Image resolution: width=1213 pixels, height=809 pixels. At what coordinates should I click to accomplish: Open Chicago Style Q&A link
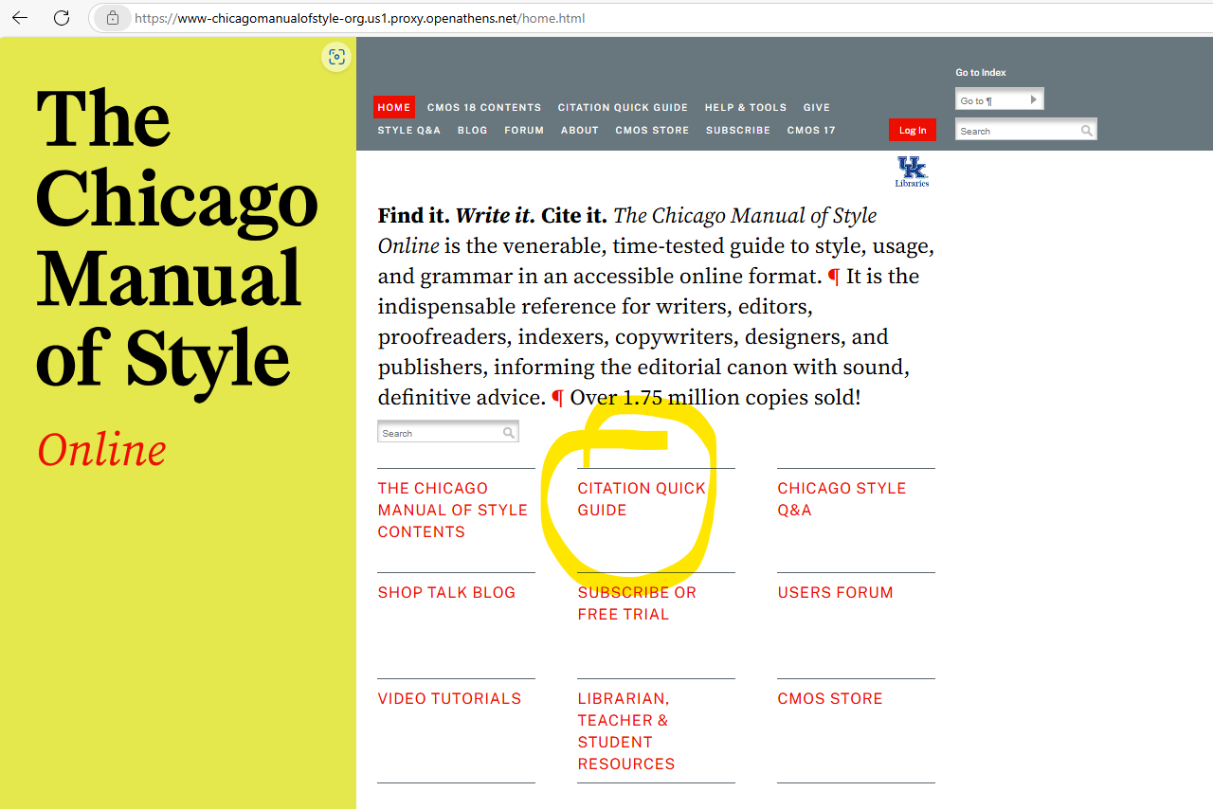pyautogui.click(x=842, y=499)
